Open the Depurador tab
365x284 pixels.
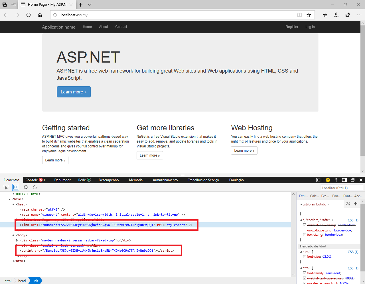62,180
